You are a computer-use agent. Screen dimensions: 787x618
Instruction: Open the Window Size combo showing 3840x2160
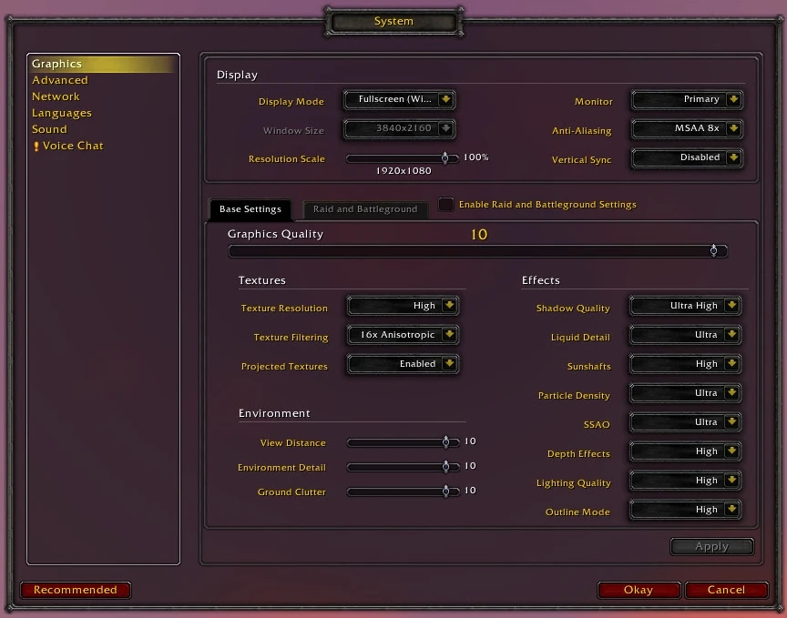400,128
